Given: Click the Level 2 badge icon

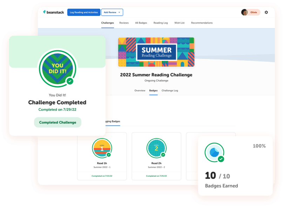Looking at the screenshot, I should click(x=156, y=148).
